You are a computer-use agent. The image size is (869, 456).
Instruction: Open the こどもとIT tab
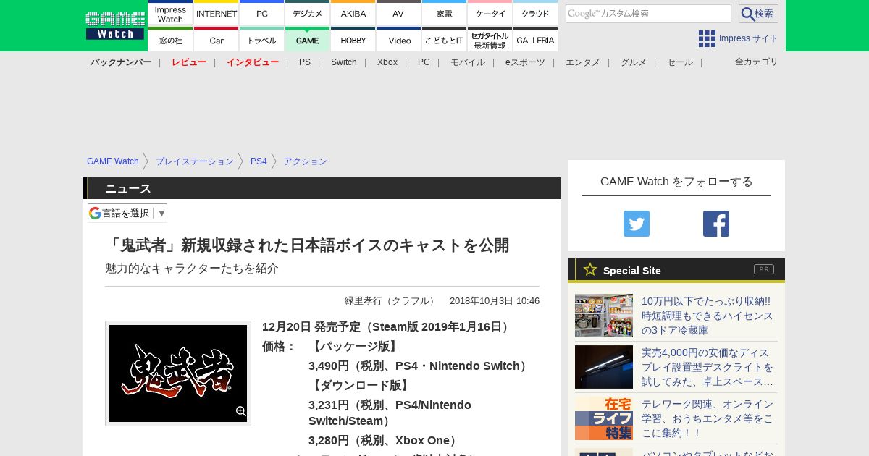444,39
